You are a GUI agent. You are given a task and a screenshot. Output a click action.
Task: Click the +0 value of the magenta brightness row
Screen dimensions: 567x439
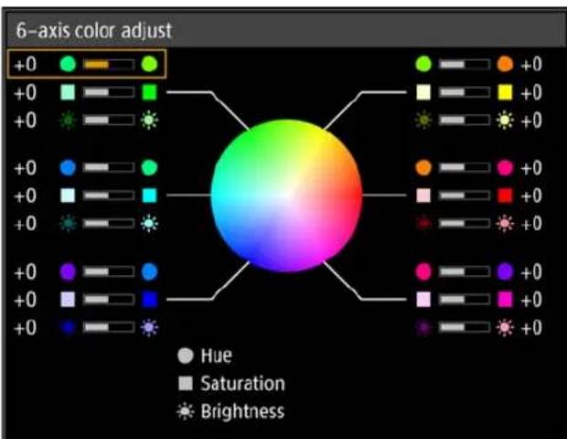tap(531, 327)
